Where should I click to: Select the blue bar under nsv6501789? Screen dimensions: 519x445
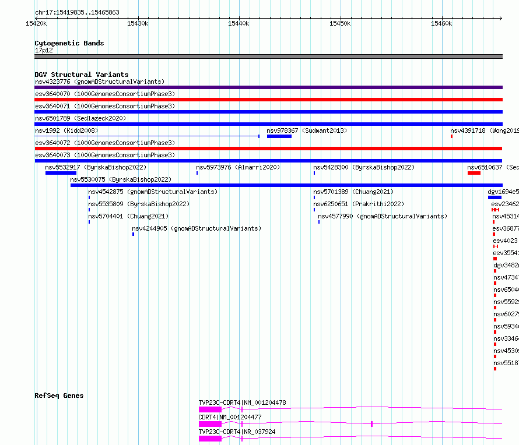(268, 124)
